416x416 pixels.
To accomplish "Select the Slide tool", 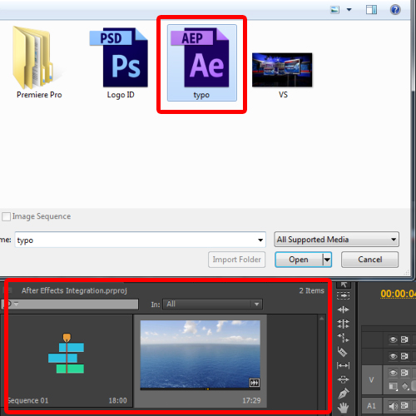I will pyautogui.click(x=344, y=379).
